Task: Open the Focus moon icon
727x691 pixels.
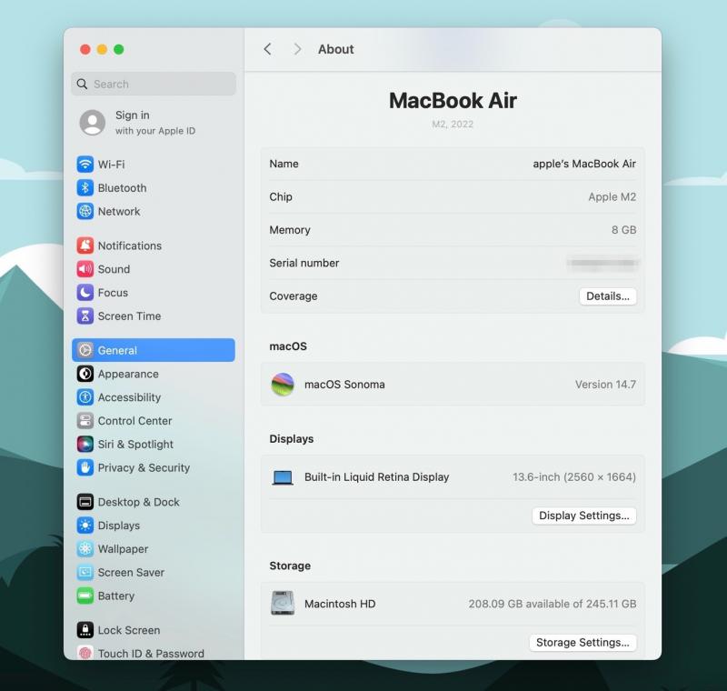Action: [x=85, y=292]
